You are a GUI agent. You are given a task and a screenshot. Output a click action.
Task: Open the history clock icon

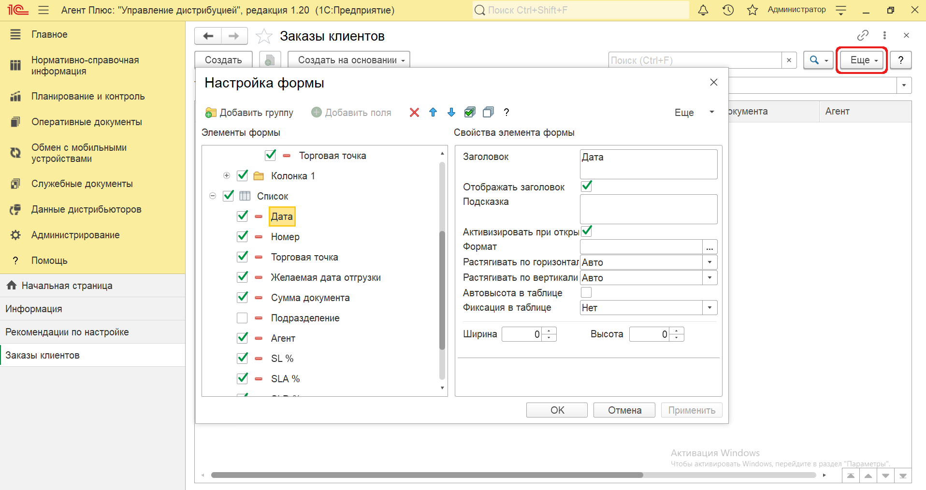728,10
